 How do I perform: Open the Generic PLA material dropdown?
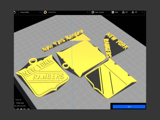click(66, 12)
